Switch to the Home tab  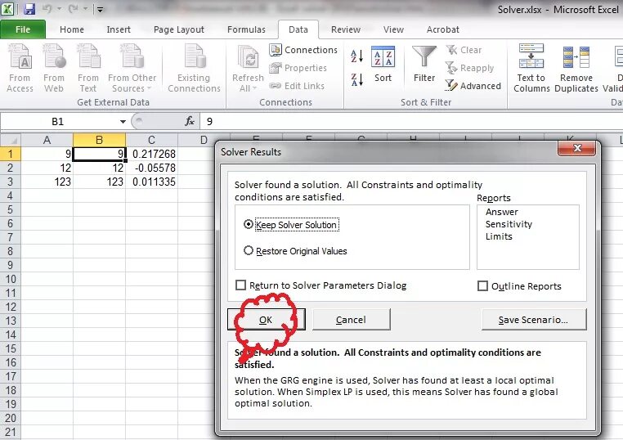click(72, 29)
